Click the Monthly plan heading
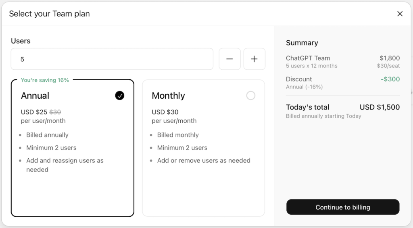This screenshot has width=413, height=228. (x=168, y=95)
